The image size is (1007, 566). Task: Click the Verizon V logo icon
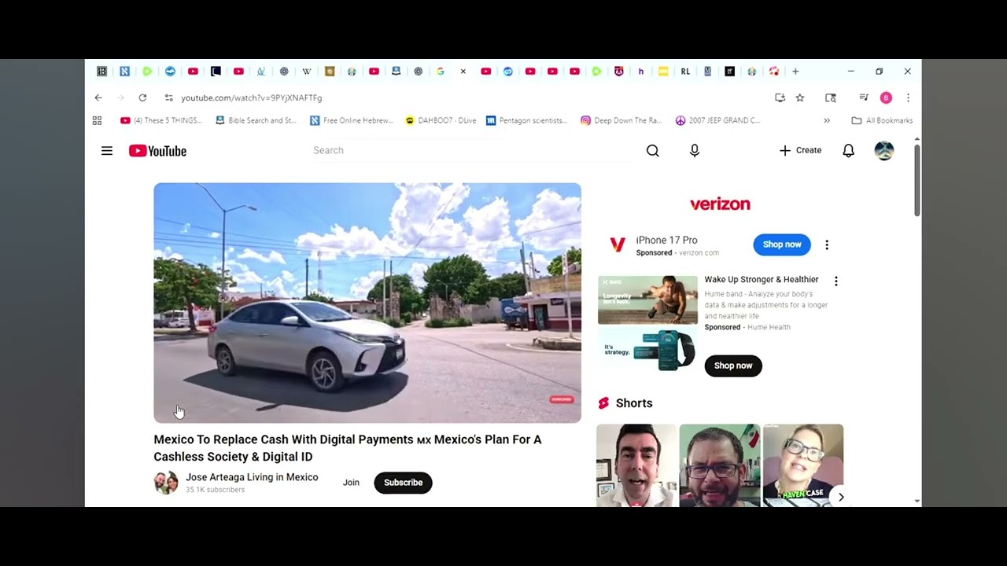[x=618, y=244]
